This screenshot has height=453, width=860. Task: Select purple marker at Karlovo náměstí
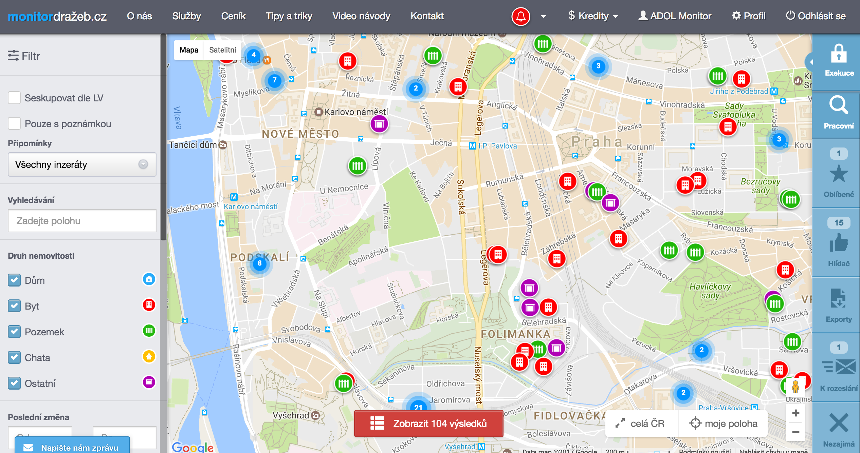coord(379,124)
